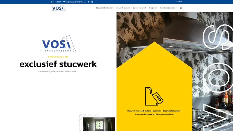Click the info@stukadoorsbedrijfvos.nl email link

tap(75, 2)
